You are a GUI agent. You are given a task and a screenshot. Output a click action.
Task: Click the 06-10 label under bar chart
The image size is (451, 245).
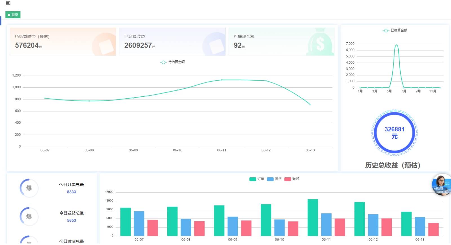[x=279, y=240]
